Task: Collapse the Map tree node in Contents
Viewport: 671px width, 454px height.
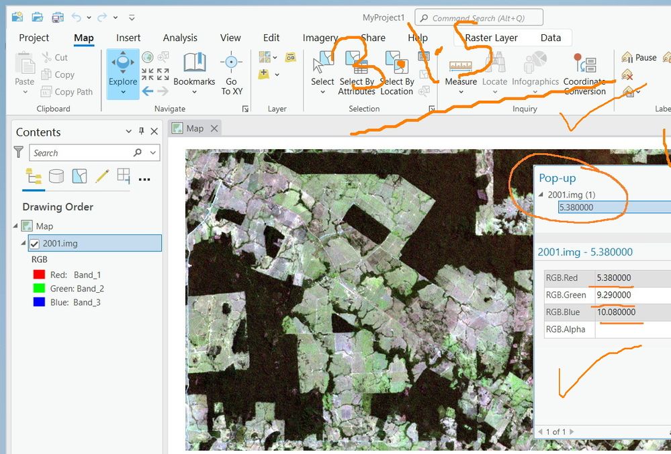Action: [x=15, y=226]
